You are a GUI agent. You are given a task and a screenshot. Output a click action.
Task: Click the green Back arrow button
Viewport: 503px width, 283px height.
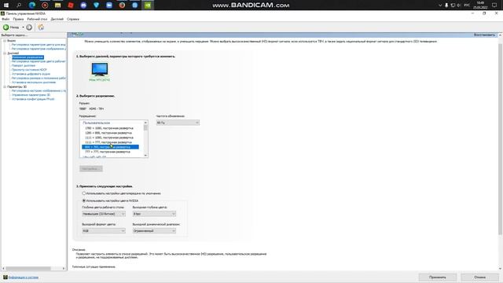tap(6, 28)
